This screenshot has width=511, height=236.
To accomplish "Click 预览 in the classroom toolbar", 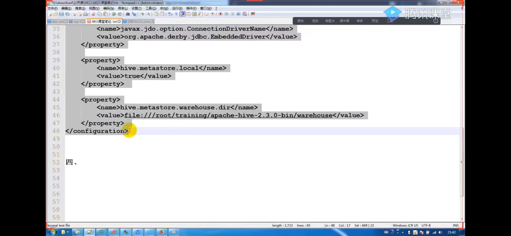I will 375,21.
